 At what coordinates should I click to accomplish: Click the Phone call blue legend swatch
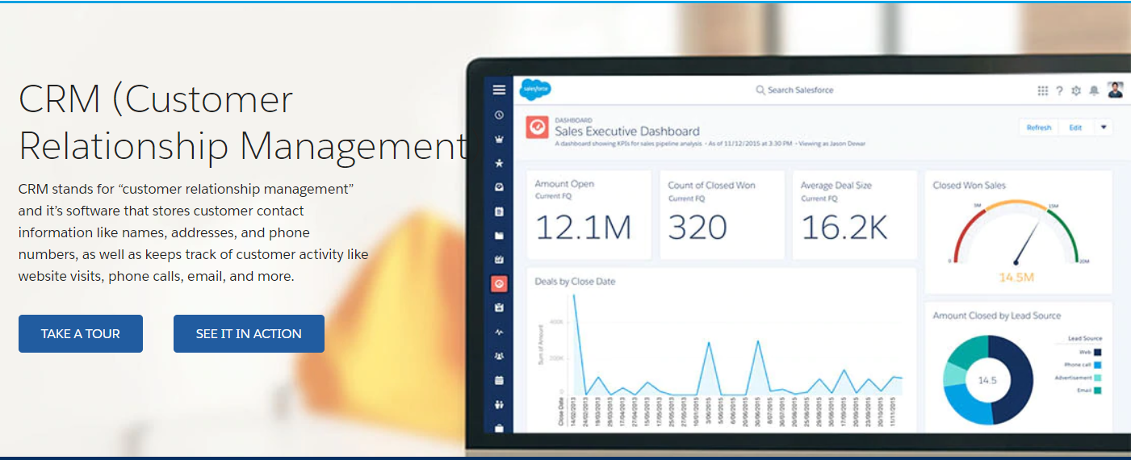(1099, 365)
